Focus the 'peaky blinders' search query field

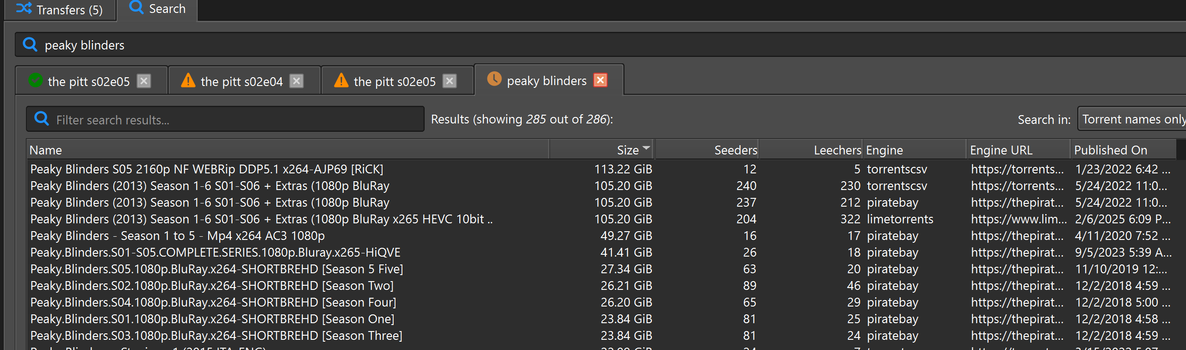tap(601, 45)
